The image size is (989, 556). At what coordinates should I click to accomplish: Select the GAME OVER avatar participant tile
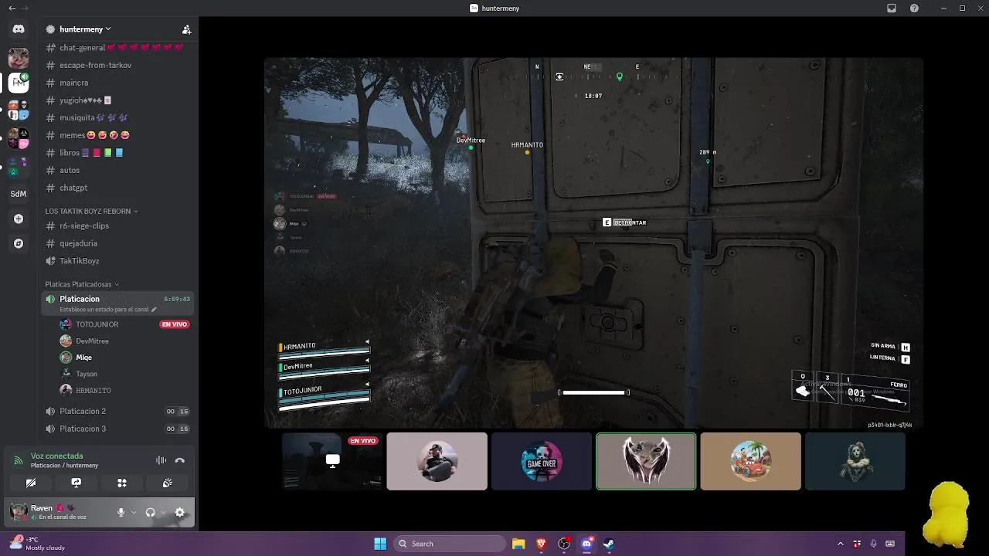pos(541,461)
